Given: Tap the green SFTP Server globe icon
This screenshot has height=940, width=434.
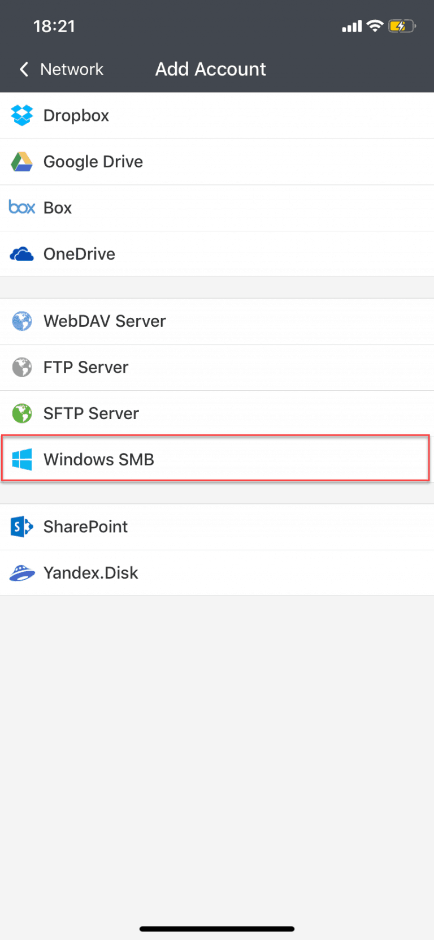Looking at the screenshot, I should (22, 413).
